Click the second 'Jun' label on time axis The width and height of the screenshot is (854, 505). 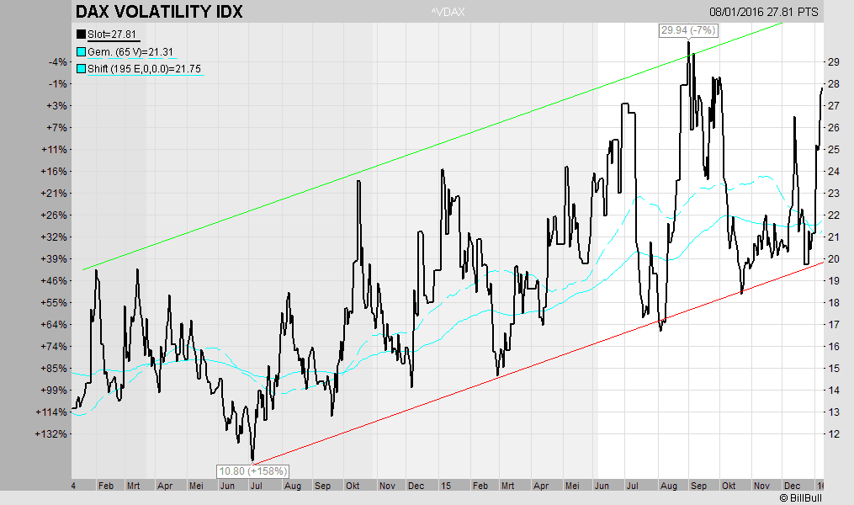602,486
